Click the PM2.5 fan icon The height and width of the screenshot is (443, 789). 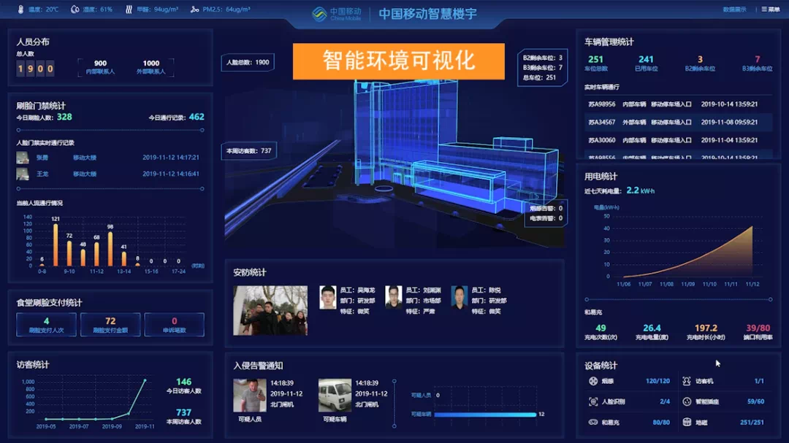194,9
